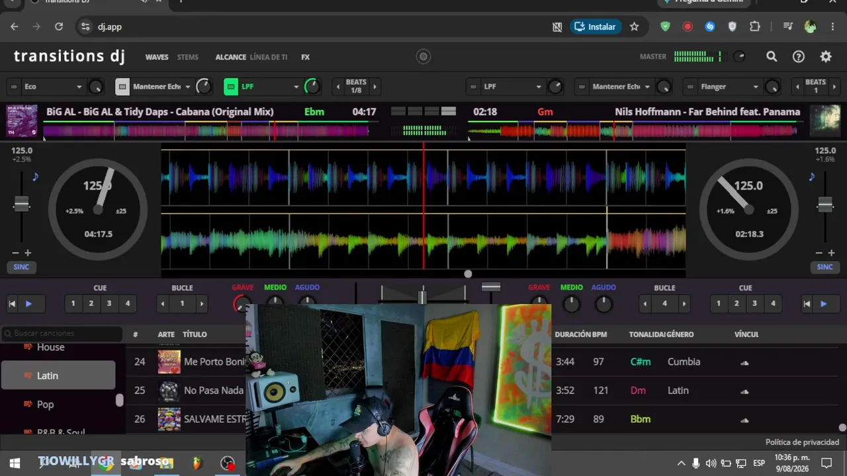This screenshot has height=476, width=847.
Task: Toggle SINC on the right deck
Action: [x=825, y=267]
